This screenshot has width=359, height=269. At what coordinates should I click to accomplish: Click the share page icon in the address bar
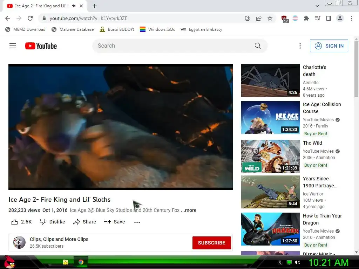259,18
